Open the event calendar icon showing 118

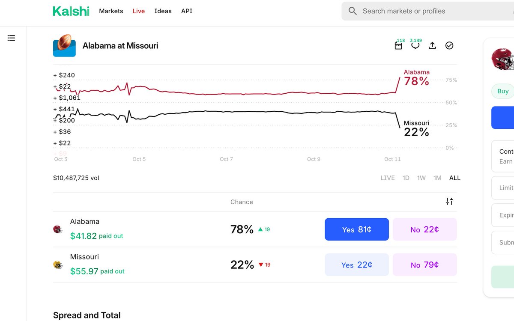[398, 46]
